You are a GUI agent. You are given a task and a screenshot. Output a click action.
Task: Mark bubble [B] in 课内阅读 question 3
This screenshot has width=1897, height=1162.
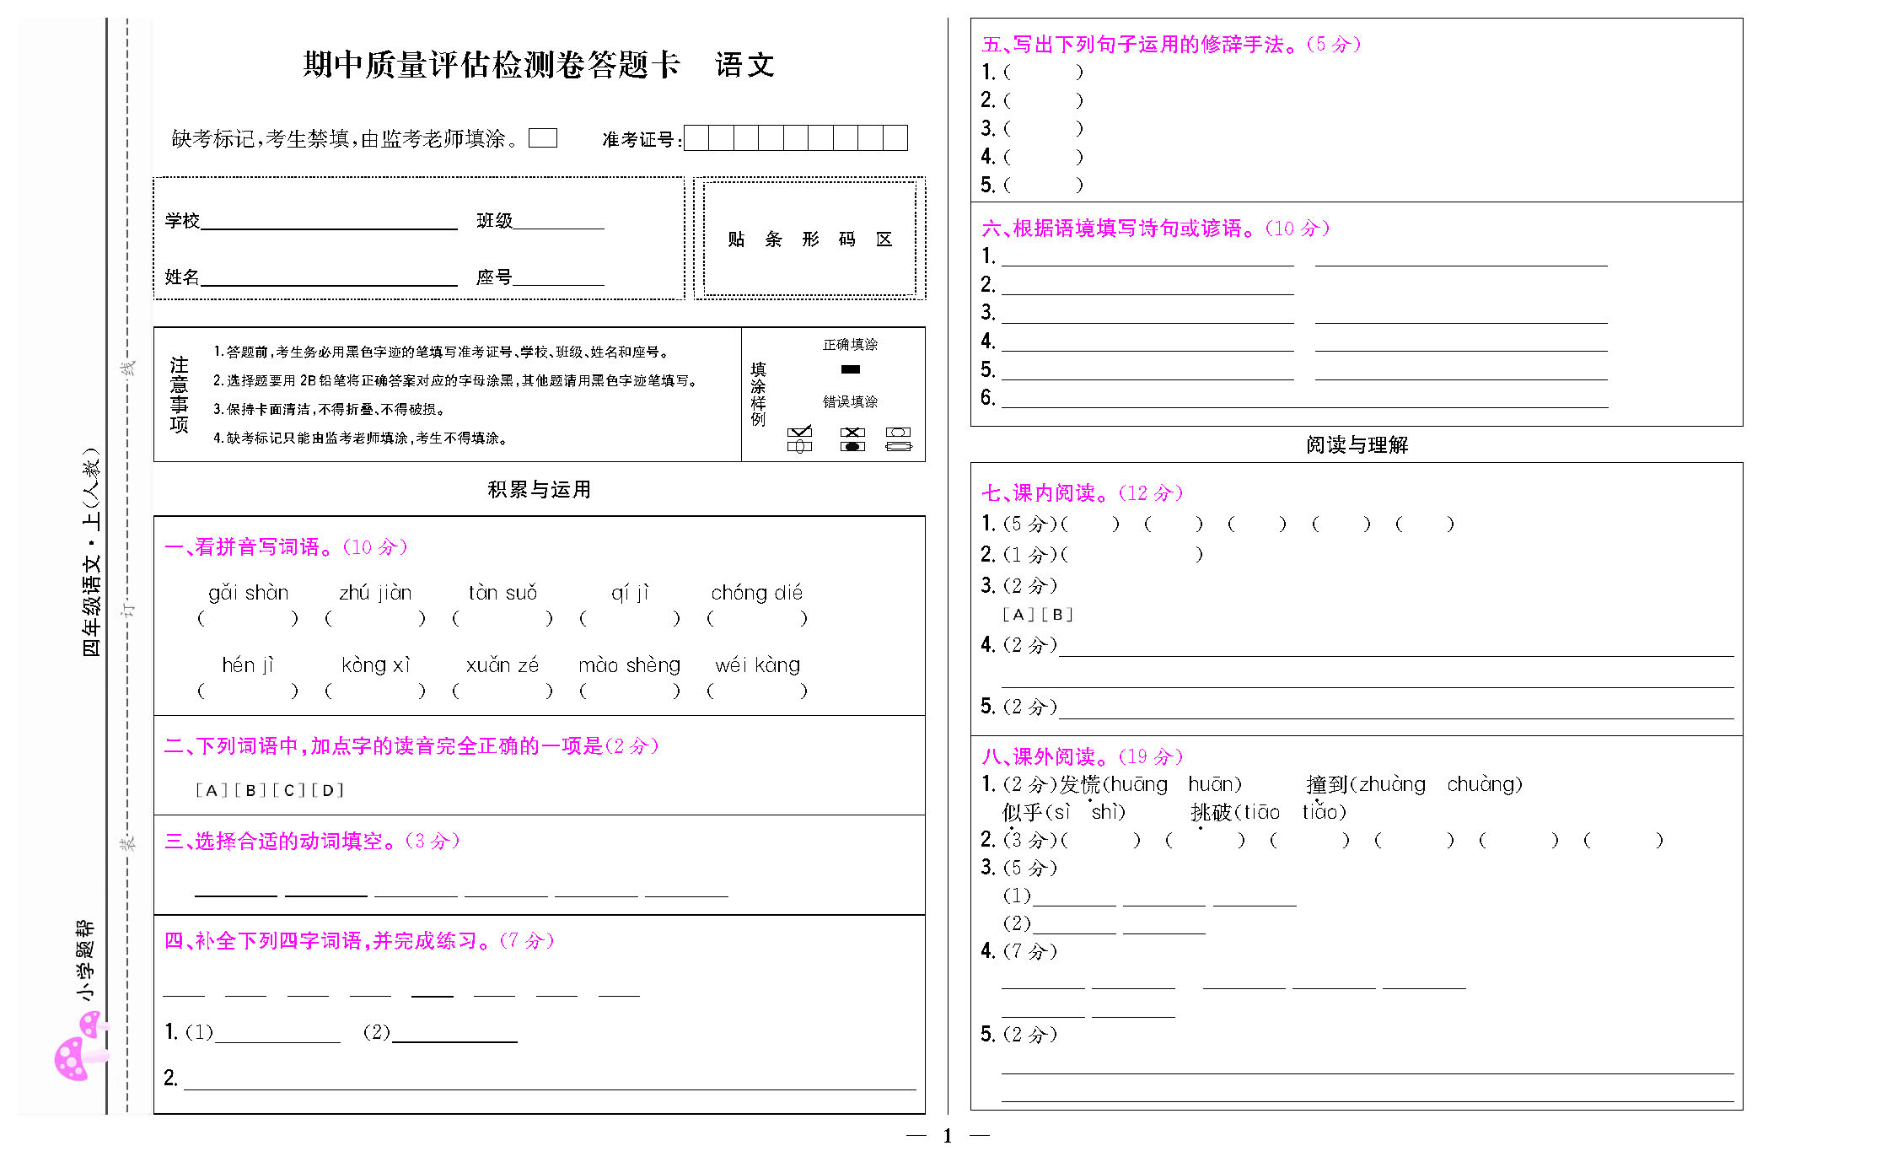[x=1057, y=615]
